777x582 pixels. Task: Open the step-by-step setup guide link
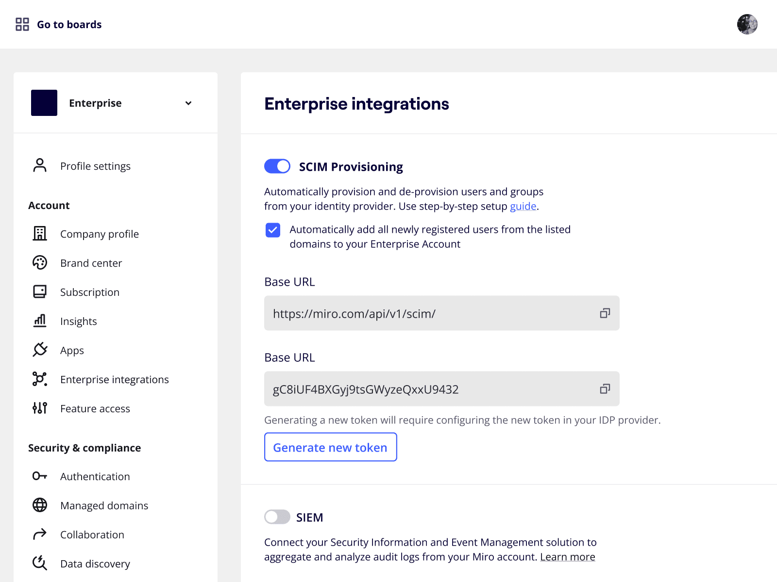523,207
